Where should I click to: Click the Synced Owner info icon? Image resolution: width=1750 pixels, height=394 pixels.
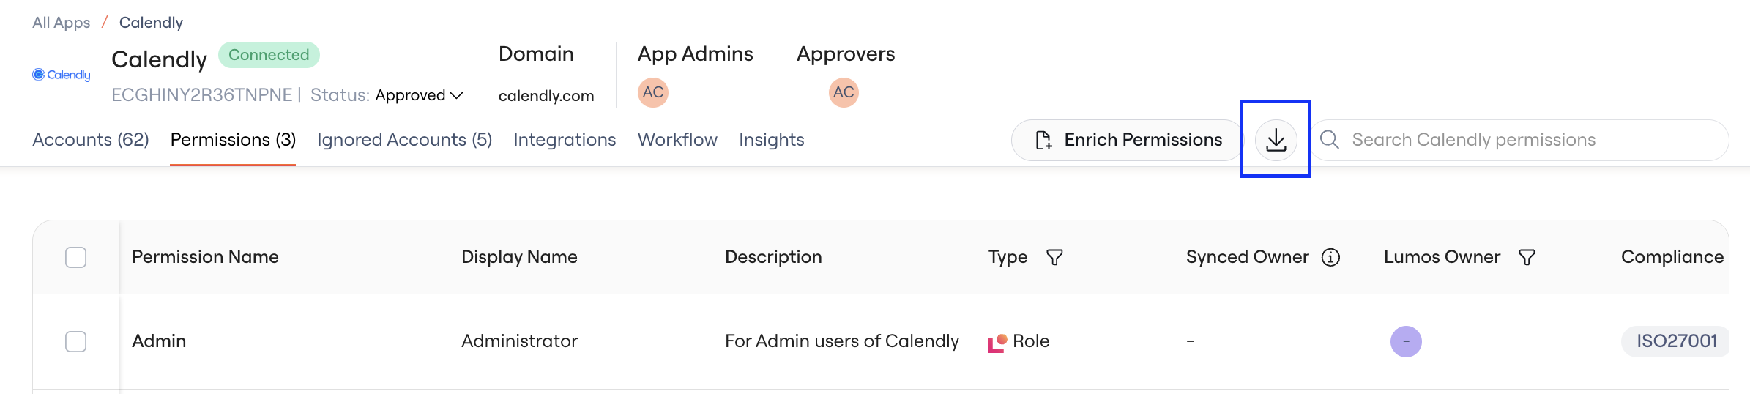pos(1330,257)
